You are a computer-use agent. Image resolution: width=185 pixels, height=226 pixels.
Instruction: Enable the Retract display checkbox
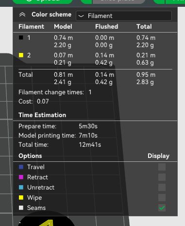click(x=162, y=177)
